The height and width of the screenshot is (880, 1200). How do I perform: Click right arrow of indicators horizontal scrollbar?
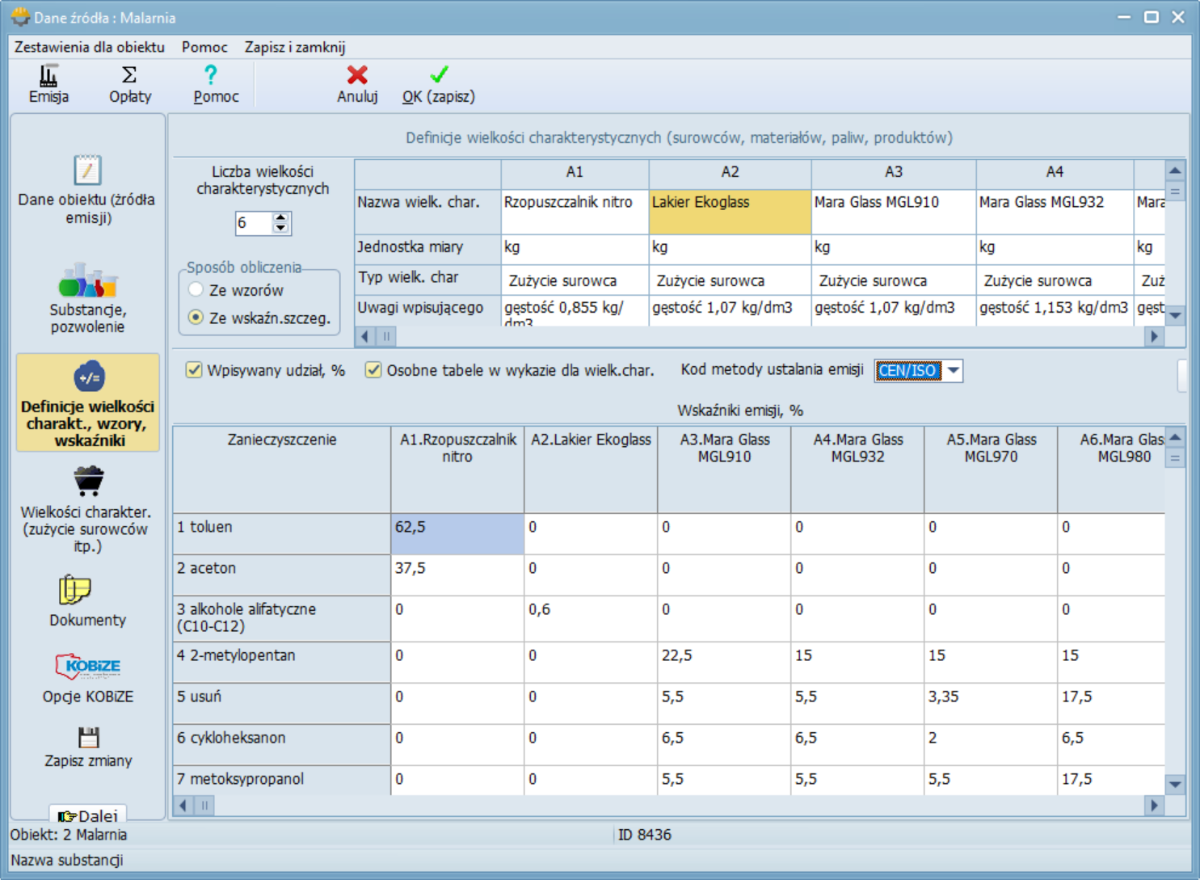pyautogui.click(x=1154, y=806)
